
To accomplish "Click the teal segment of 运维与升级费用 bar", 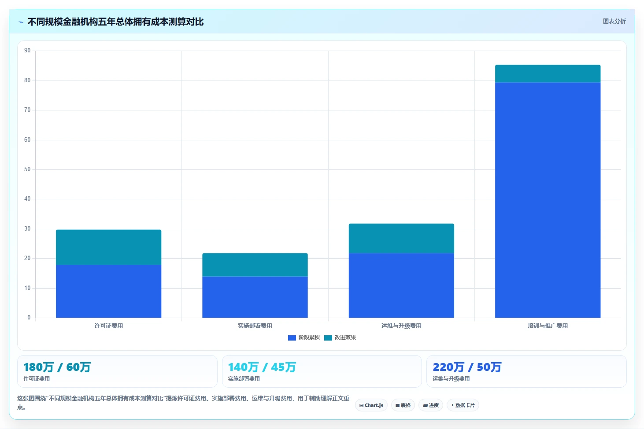I will pos(401,238).
